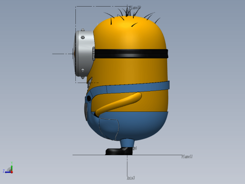Image resolution: width=245 pixels, height=184 pixels.
Task: Select the black overall button
Action: click(x=89, y=99)
